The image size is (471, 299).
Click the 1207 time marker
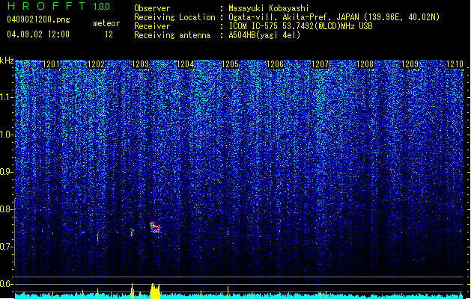[320, 64]
